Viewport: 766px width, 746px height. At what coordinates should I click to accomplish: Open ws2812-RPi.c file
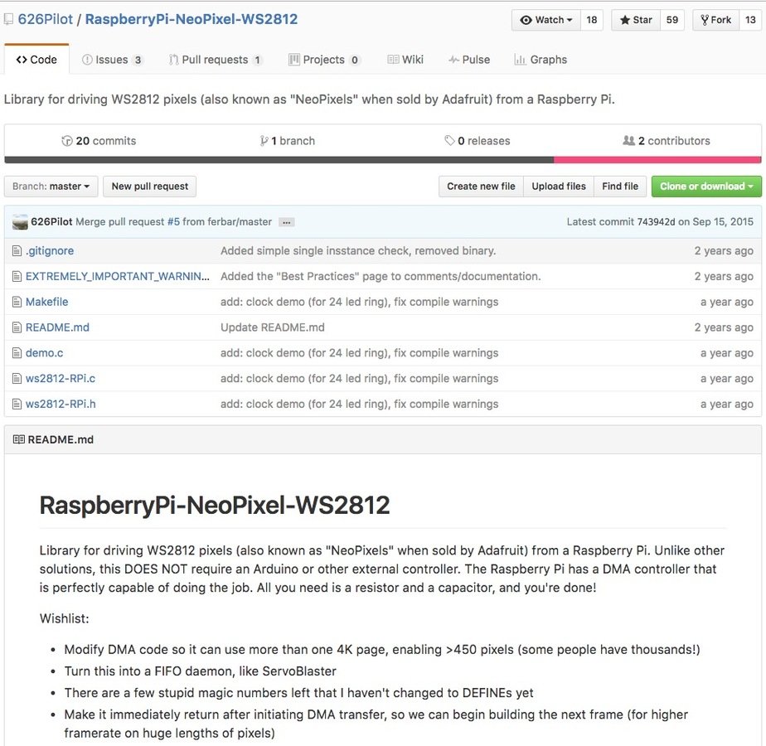(61, 379)
